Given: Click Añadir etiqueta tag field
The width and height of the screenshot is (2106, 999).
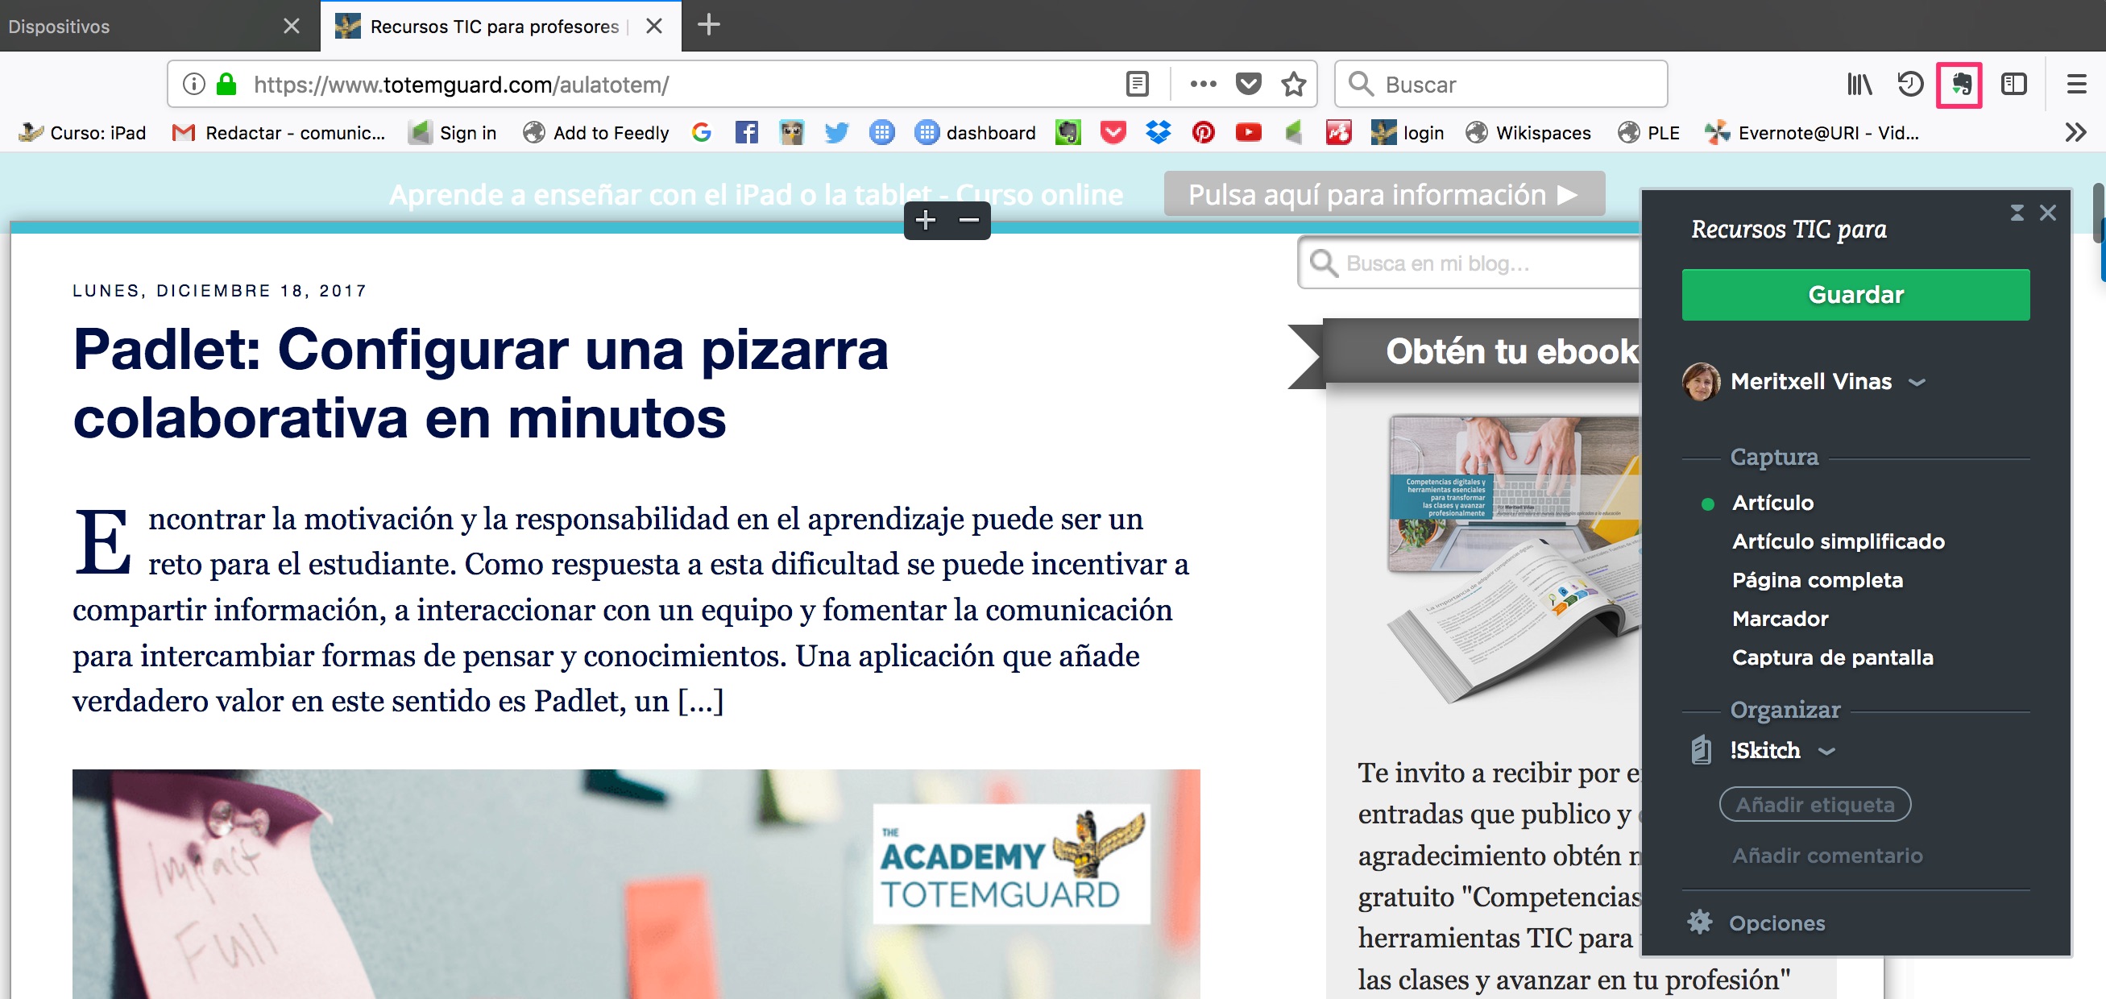Looking at the screenshot, I should [x=1814, y=804].
